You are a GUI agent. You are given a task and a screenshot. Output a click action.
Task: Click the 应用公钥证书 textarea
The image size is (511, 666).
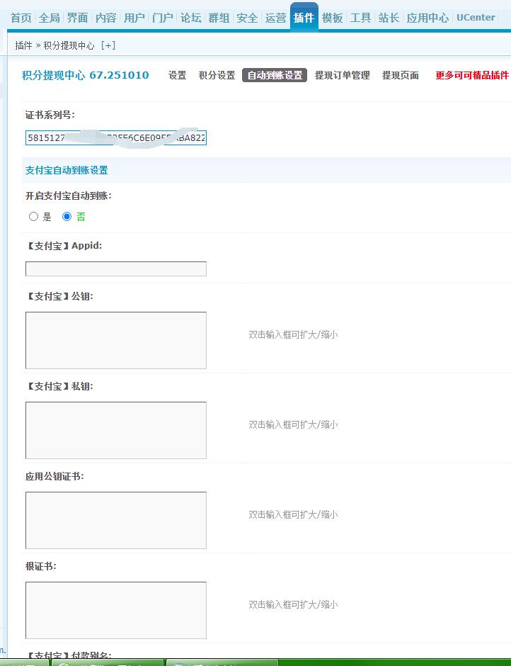(115, 520)
